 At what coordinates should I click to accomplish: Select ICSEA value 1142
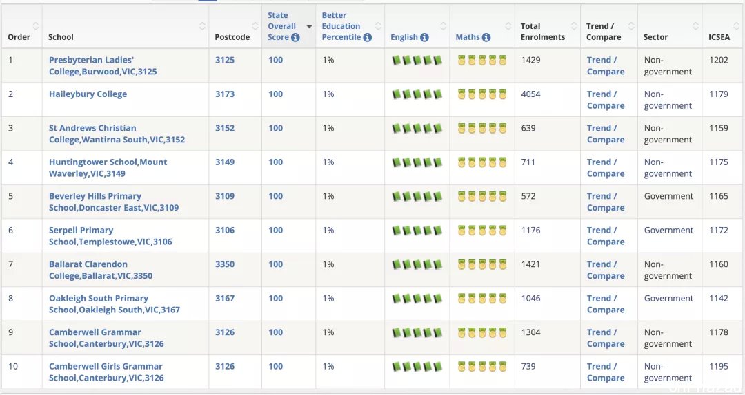coord(718,299)
